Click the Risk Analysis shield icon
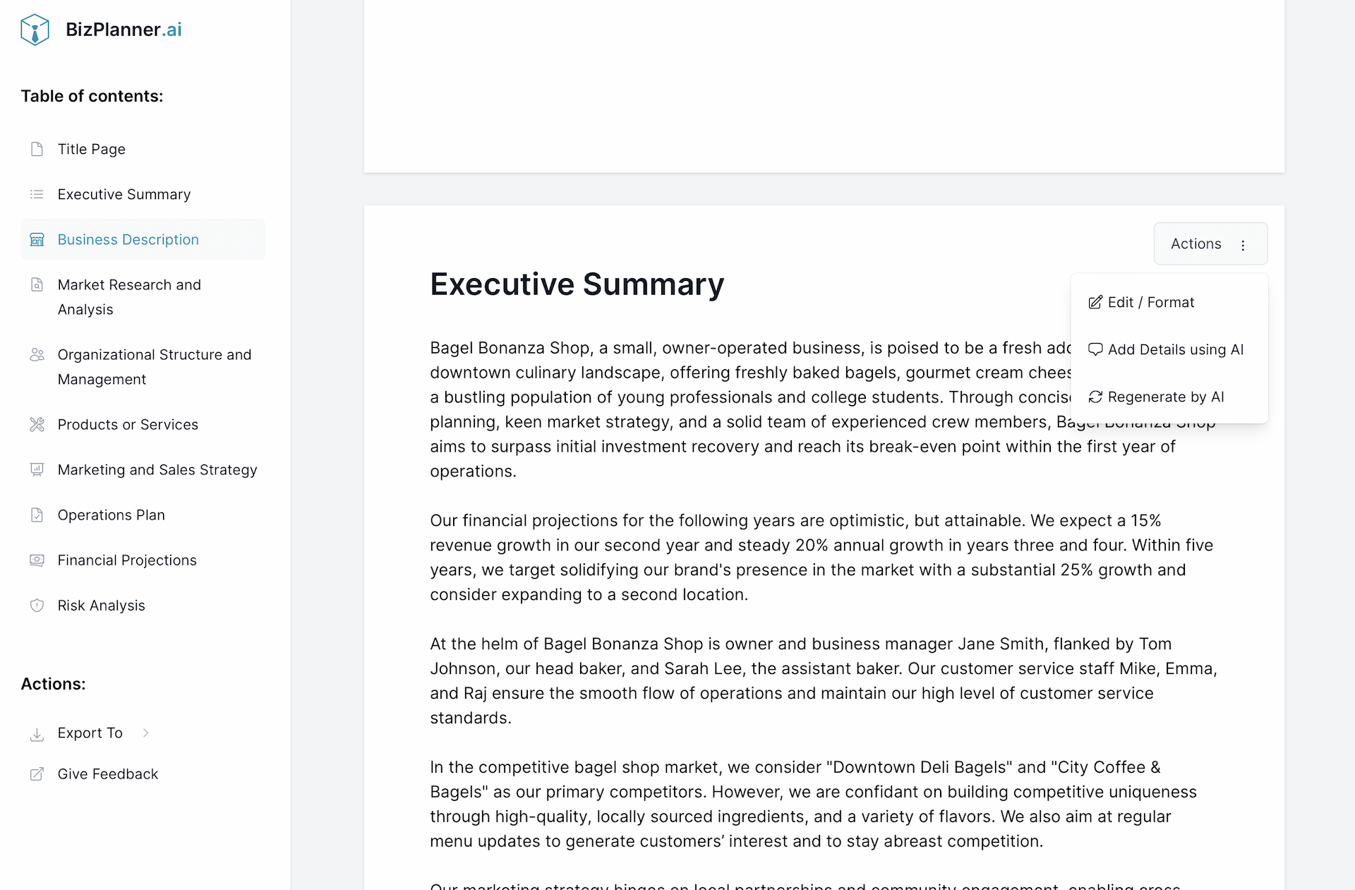Viewport: 1355px width, 890px height. coord(37,606)
